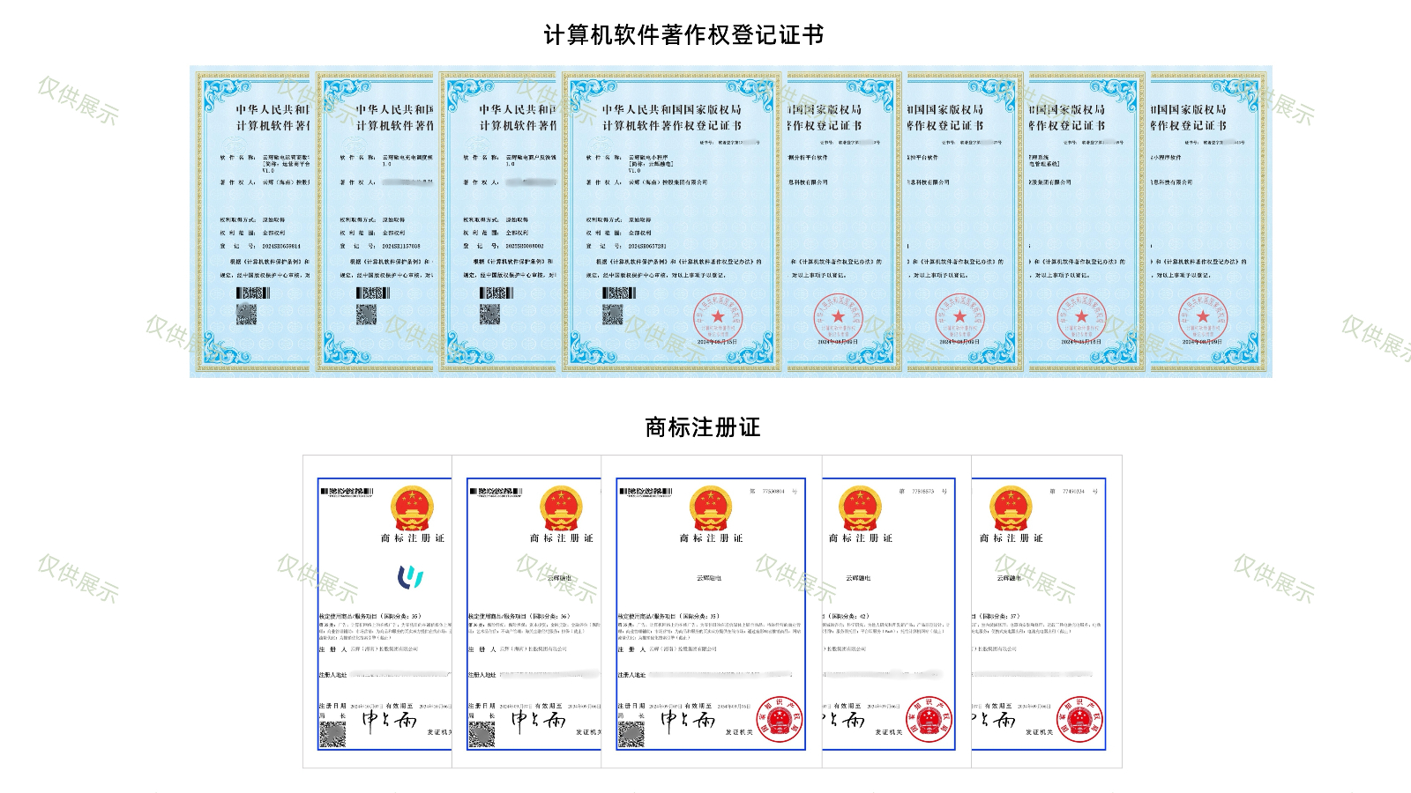Viewport: 1411px width, 793px height.
Task: Click blue logo mark on first trademark certificate
Action: (411, 577)
